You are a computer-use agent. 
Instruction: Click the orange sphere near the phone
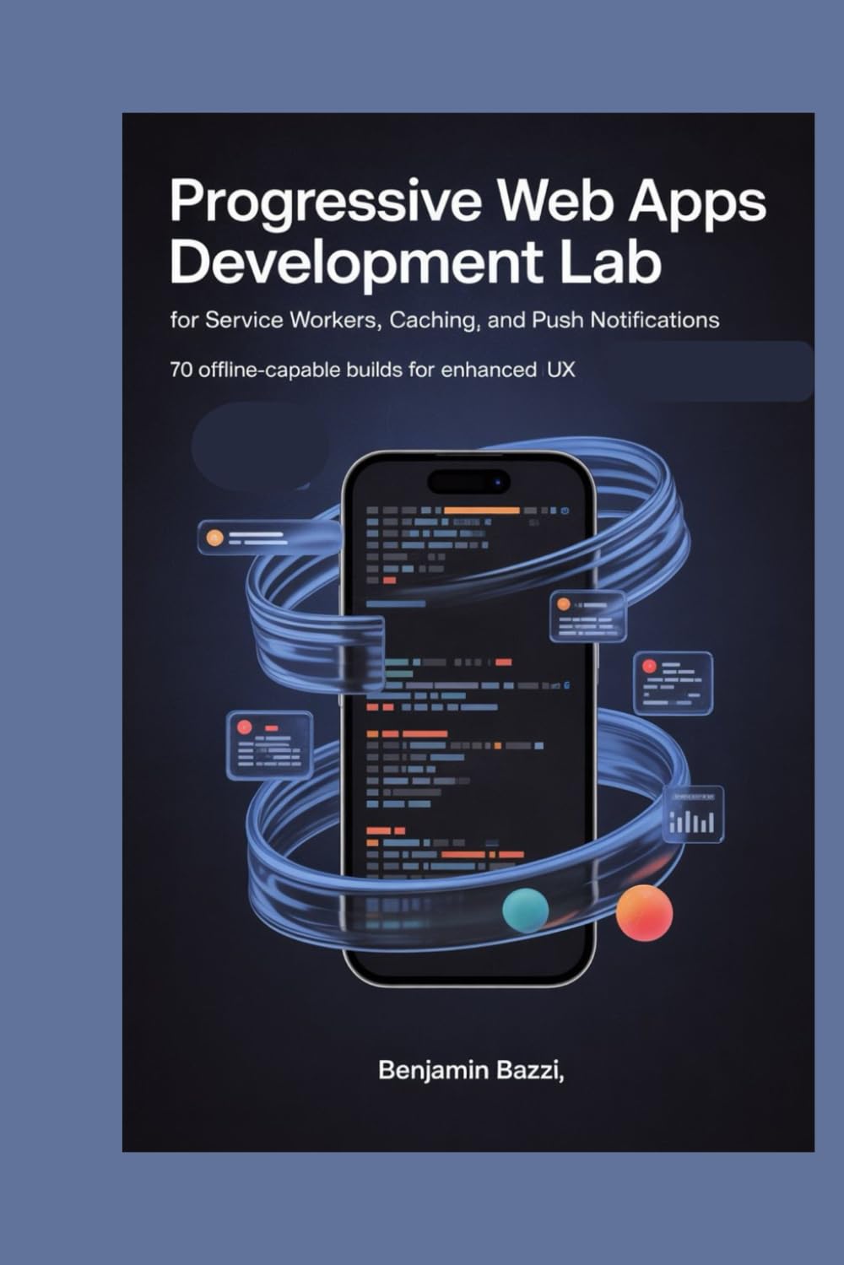pos(645,912)
